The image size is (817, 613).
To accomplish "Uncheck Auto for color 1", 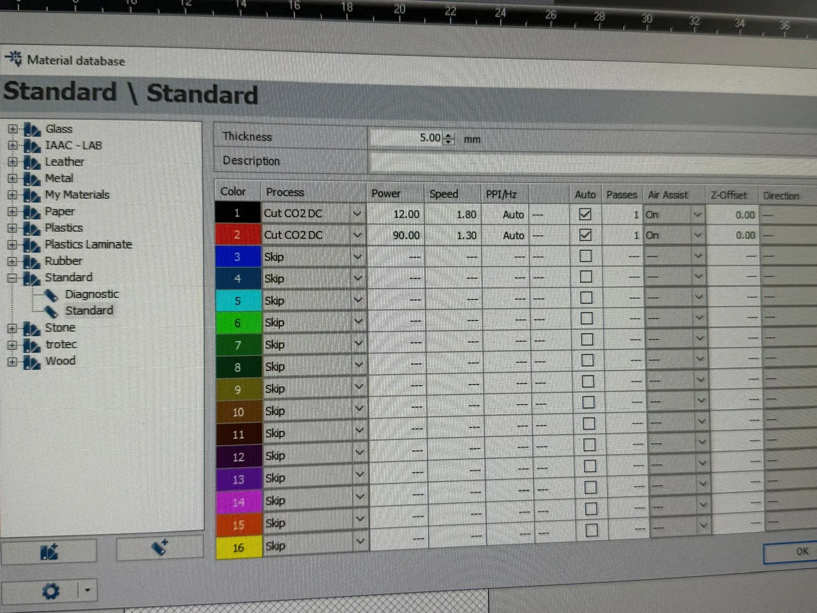I will tap(585, 214).
